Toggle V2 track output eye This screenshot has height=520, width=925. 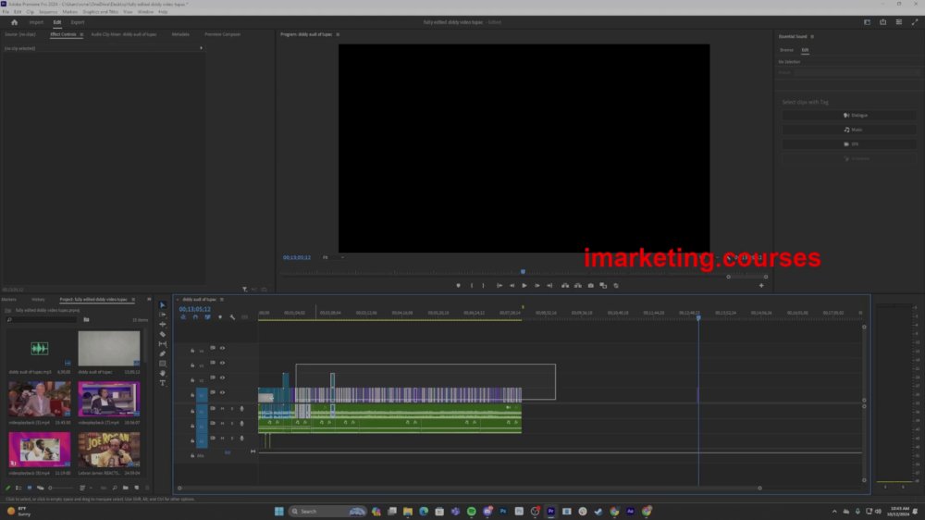(x=222, y=378)
